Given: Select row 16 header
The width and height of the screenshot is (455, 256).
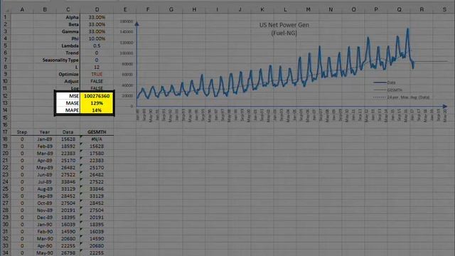Looking at the screenshot, I should click(5, 124).
